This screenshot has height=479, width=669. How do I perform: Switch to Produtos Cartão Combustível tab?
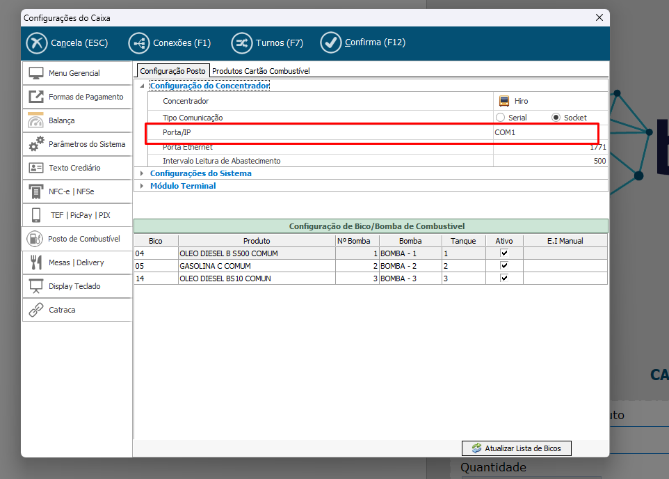pyautogui.click(x=261, y=71)
